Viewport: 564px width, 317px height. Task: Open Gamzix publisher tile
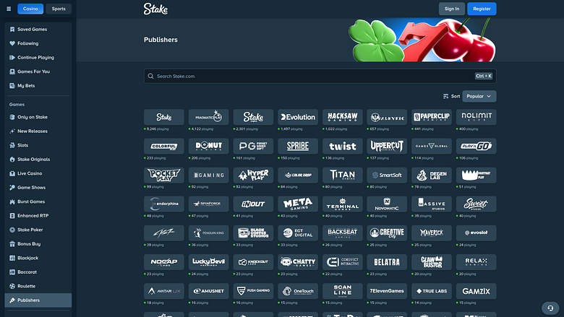tap(477, 291)
